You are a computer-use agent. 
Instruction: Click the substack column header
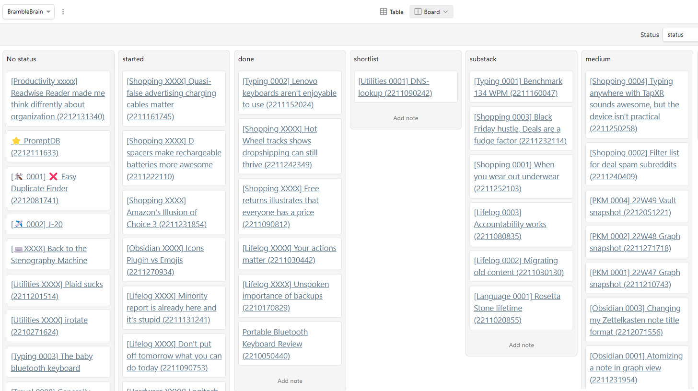[x=483, y=59]
